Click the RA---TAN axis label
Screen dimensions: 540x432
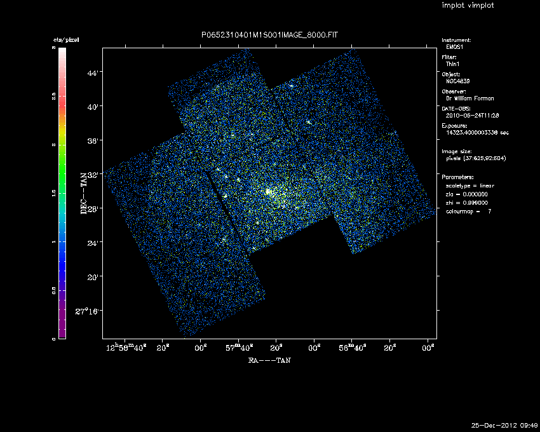pos(269,360)
